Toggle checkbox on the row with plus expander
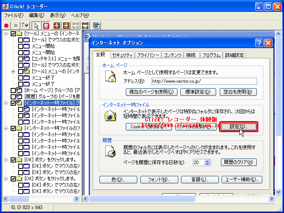Viewport: 284px width, 213px height. pos(21,71)
